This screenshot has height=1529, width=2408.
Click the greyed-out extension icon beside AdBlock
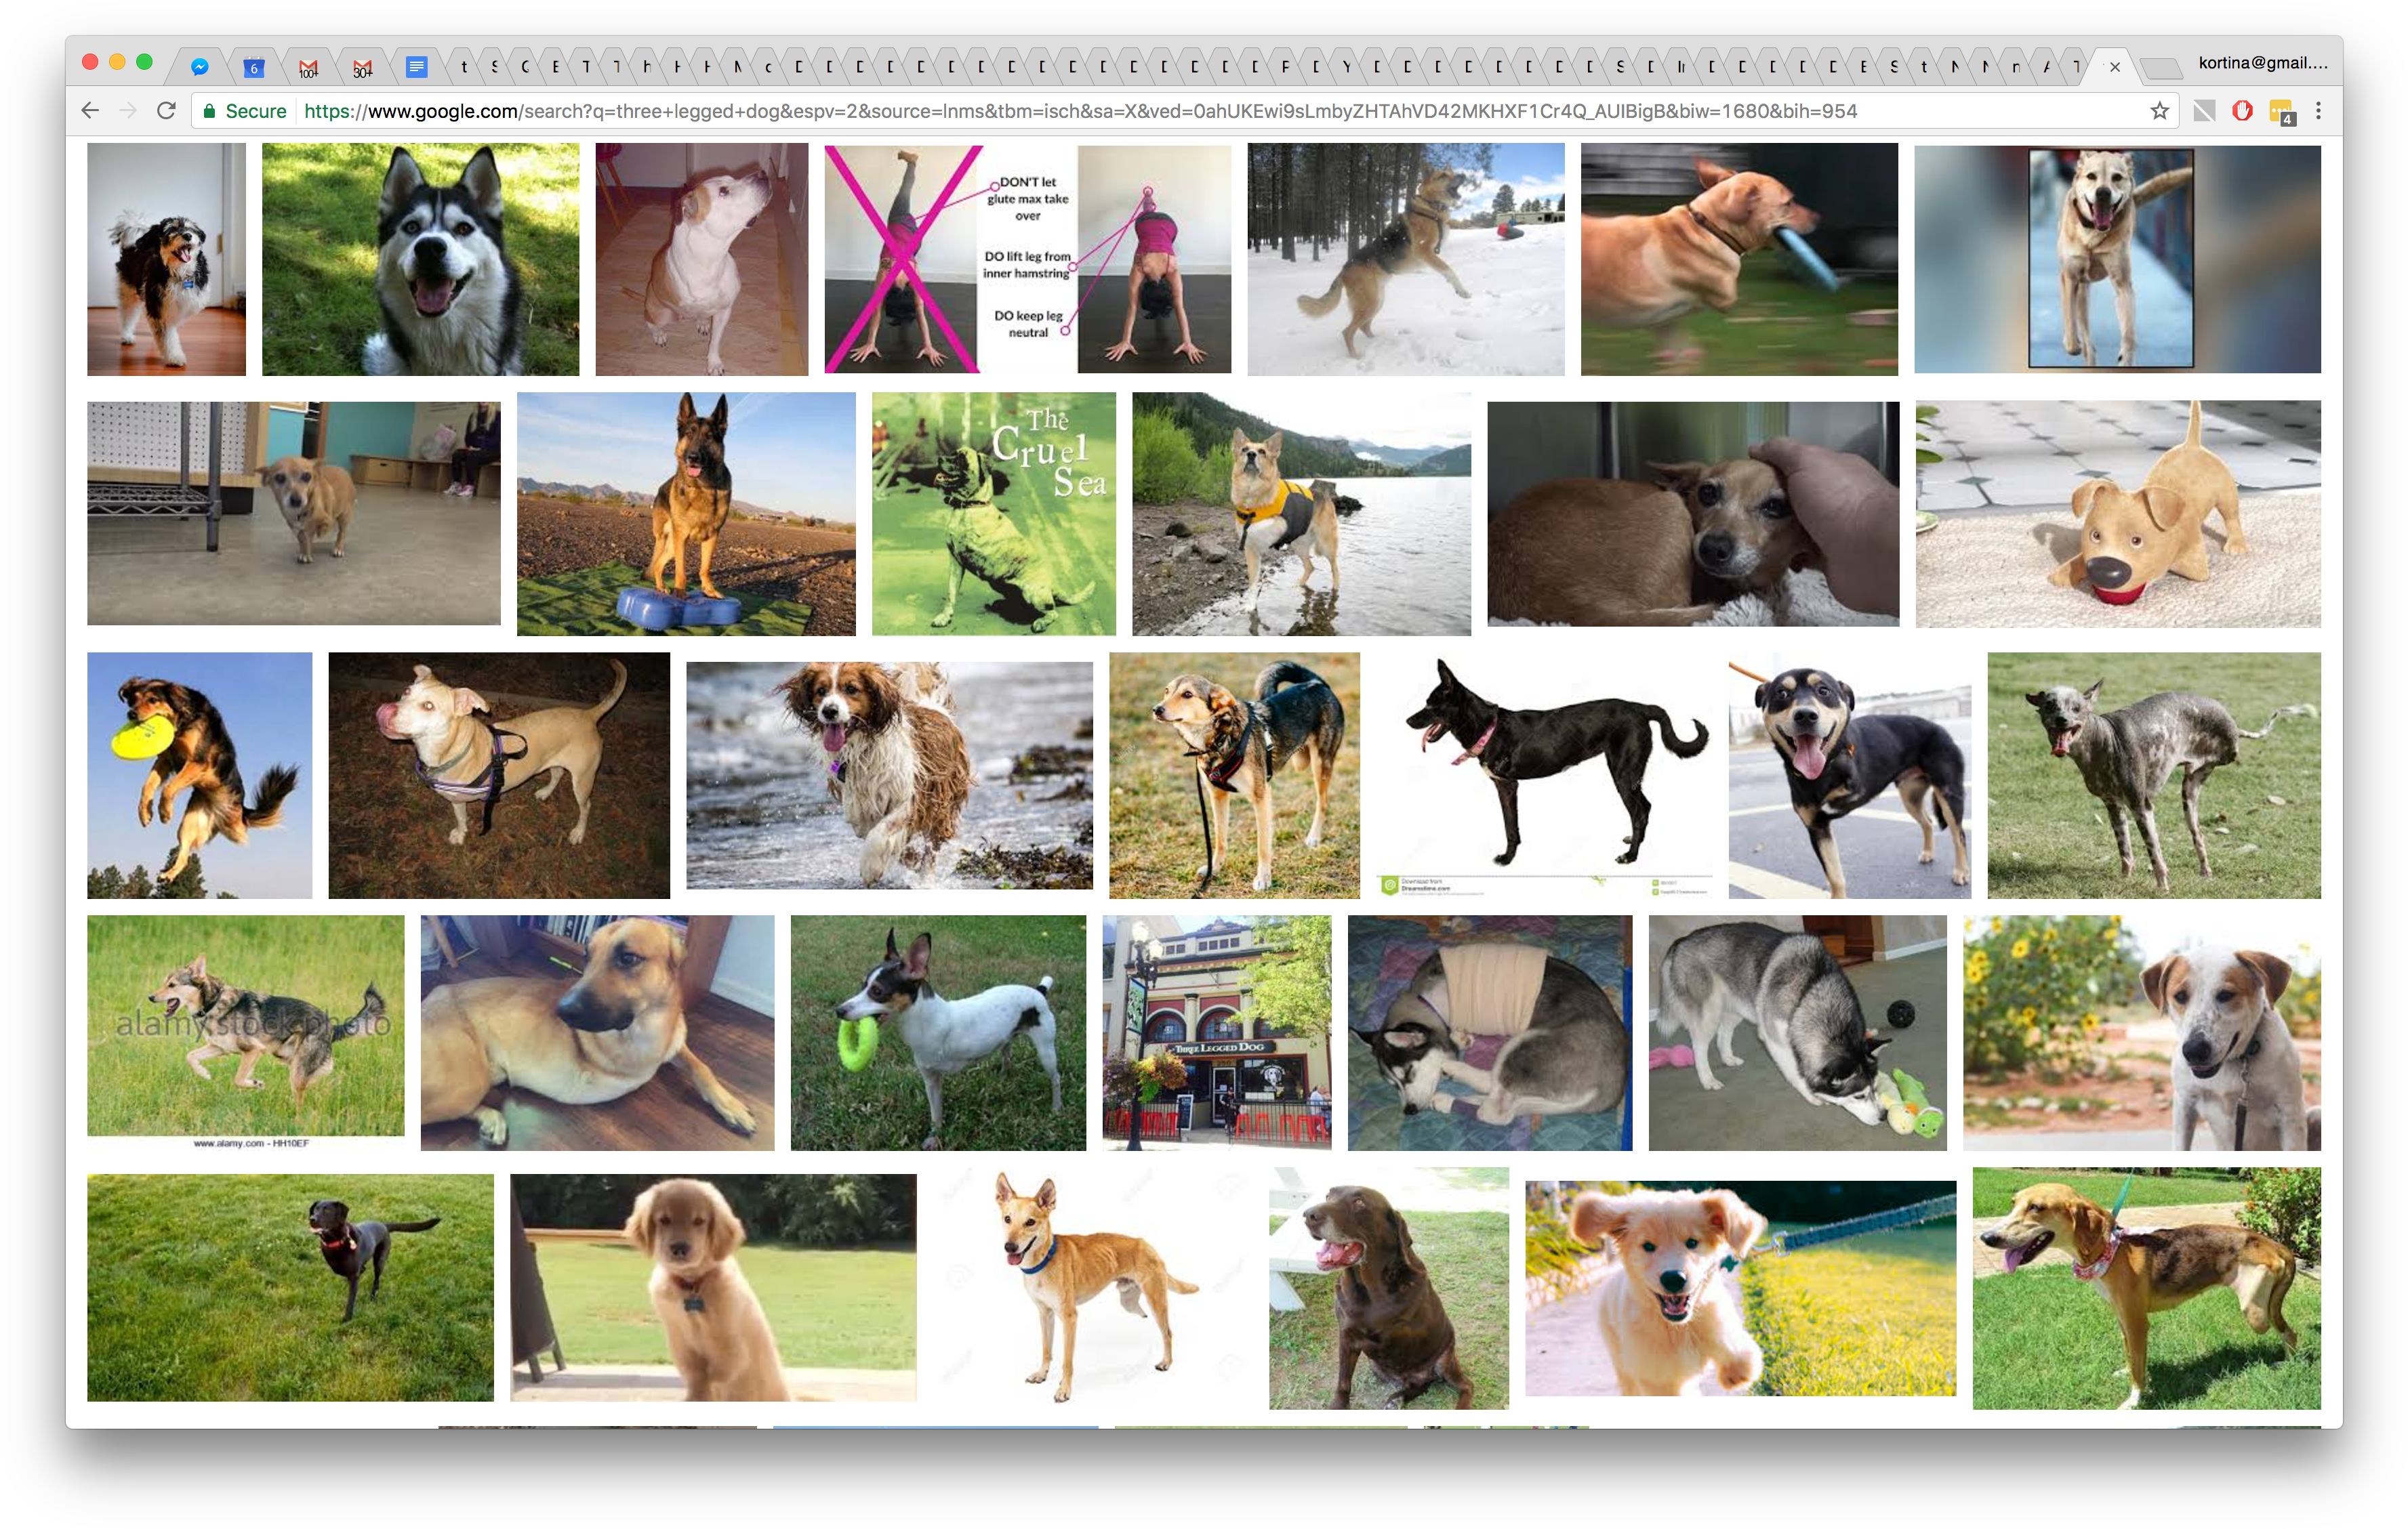tap(2203, 111)
